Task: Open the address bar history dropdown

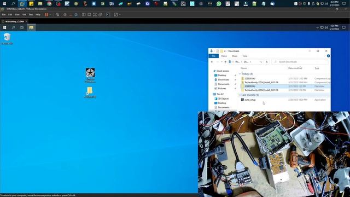Action: click(x=261, y=62)
